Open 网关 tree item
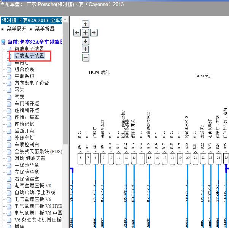The image size is (229, 228). click(19, 90)
